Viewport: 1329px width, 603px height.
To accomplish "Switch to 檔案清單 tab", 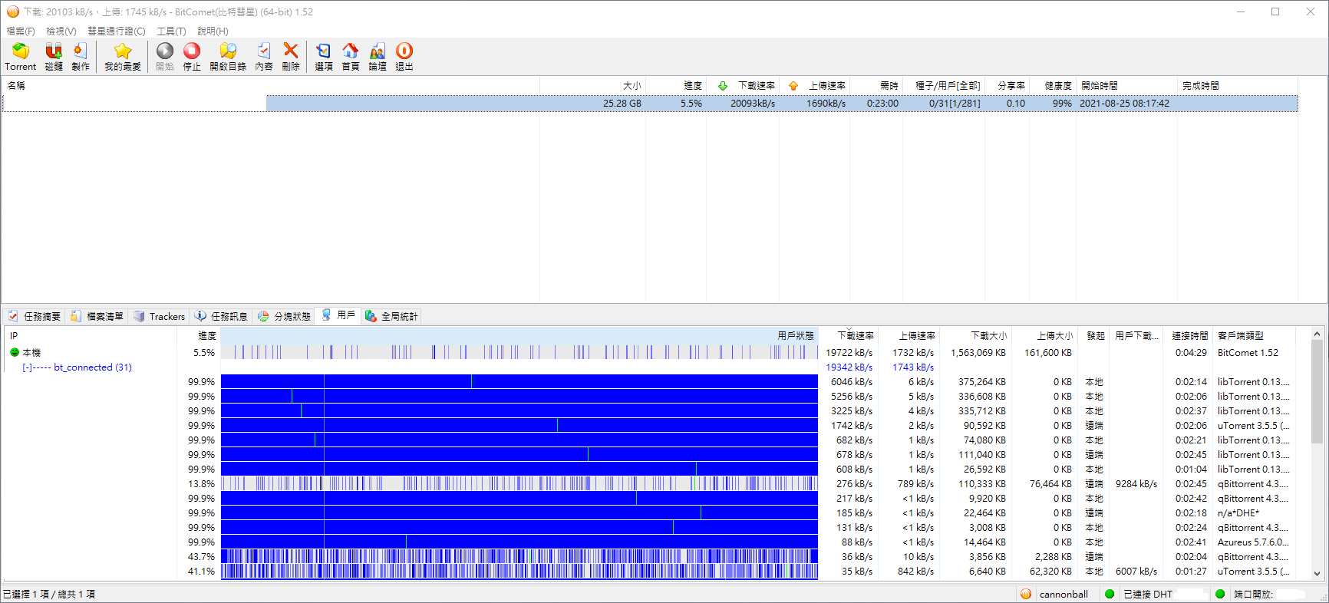I will point(97,316).
